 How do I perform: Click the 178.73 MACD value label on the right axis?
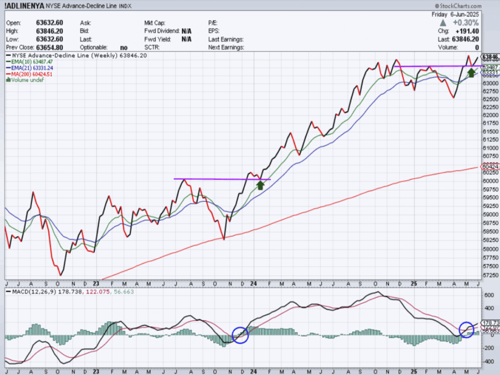tap(490, 323)
